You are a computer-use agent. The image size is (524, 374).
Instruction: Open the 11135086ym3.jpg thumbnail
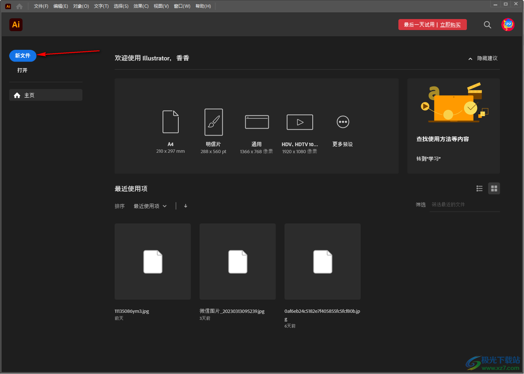[153, 262]
